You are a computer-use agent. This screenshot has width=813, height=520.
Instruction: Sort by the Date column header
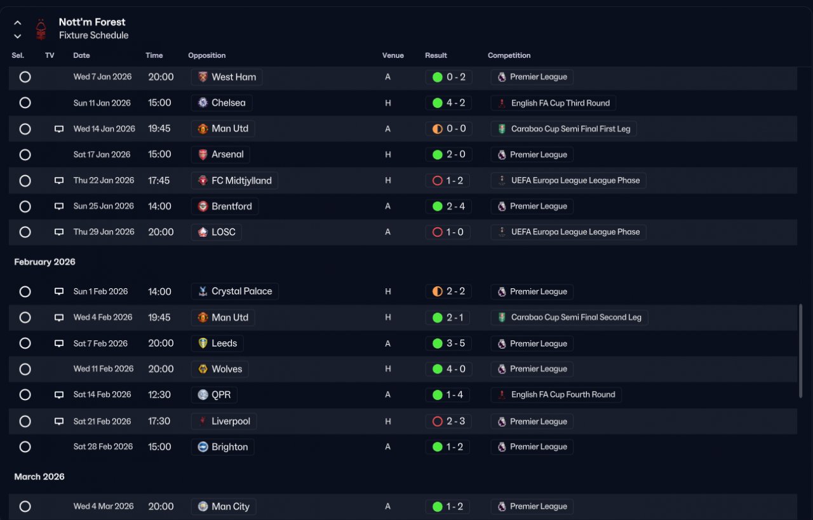point(81,56)
